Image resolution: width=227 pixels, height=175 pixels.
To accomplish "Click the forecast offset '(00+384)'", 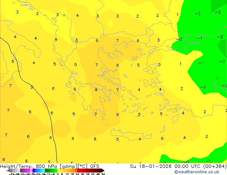I will pos(215,166).
